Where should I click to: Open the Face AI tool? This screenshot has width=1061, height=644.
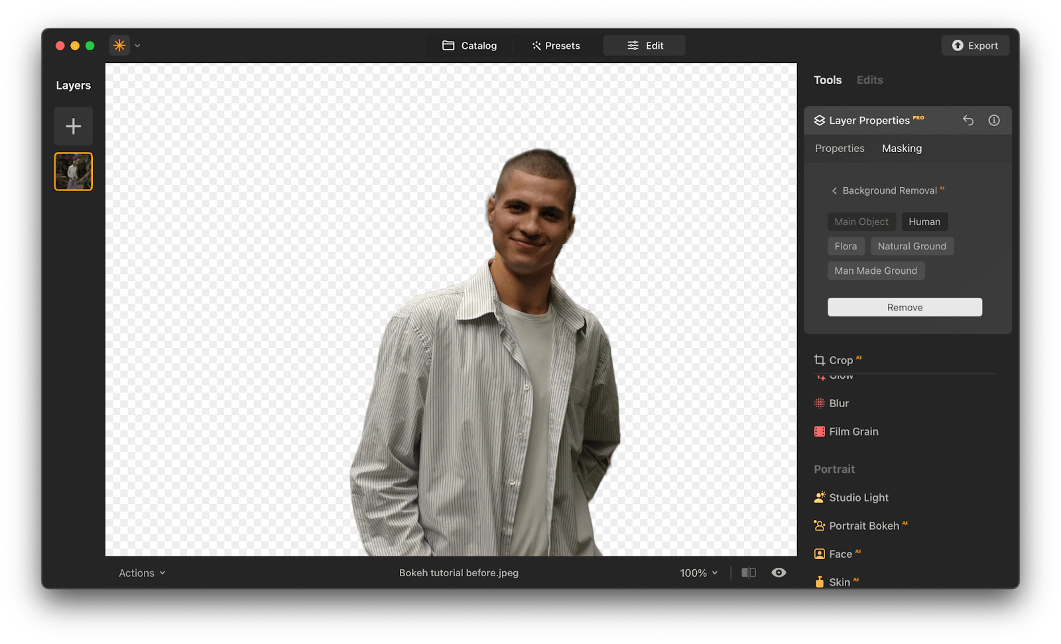pyautogui.click(x=843, y=553)
